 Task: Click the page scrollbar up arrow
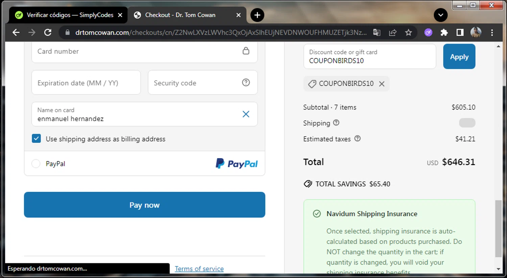click(498, 46)
